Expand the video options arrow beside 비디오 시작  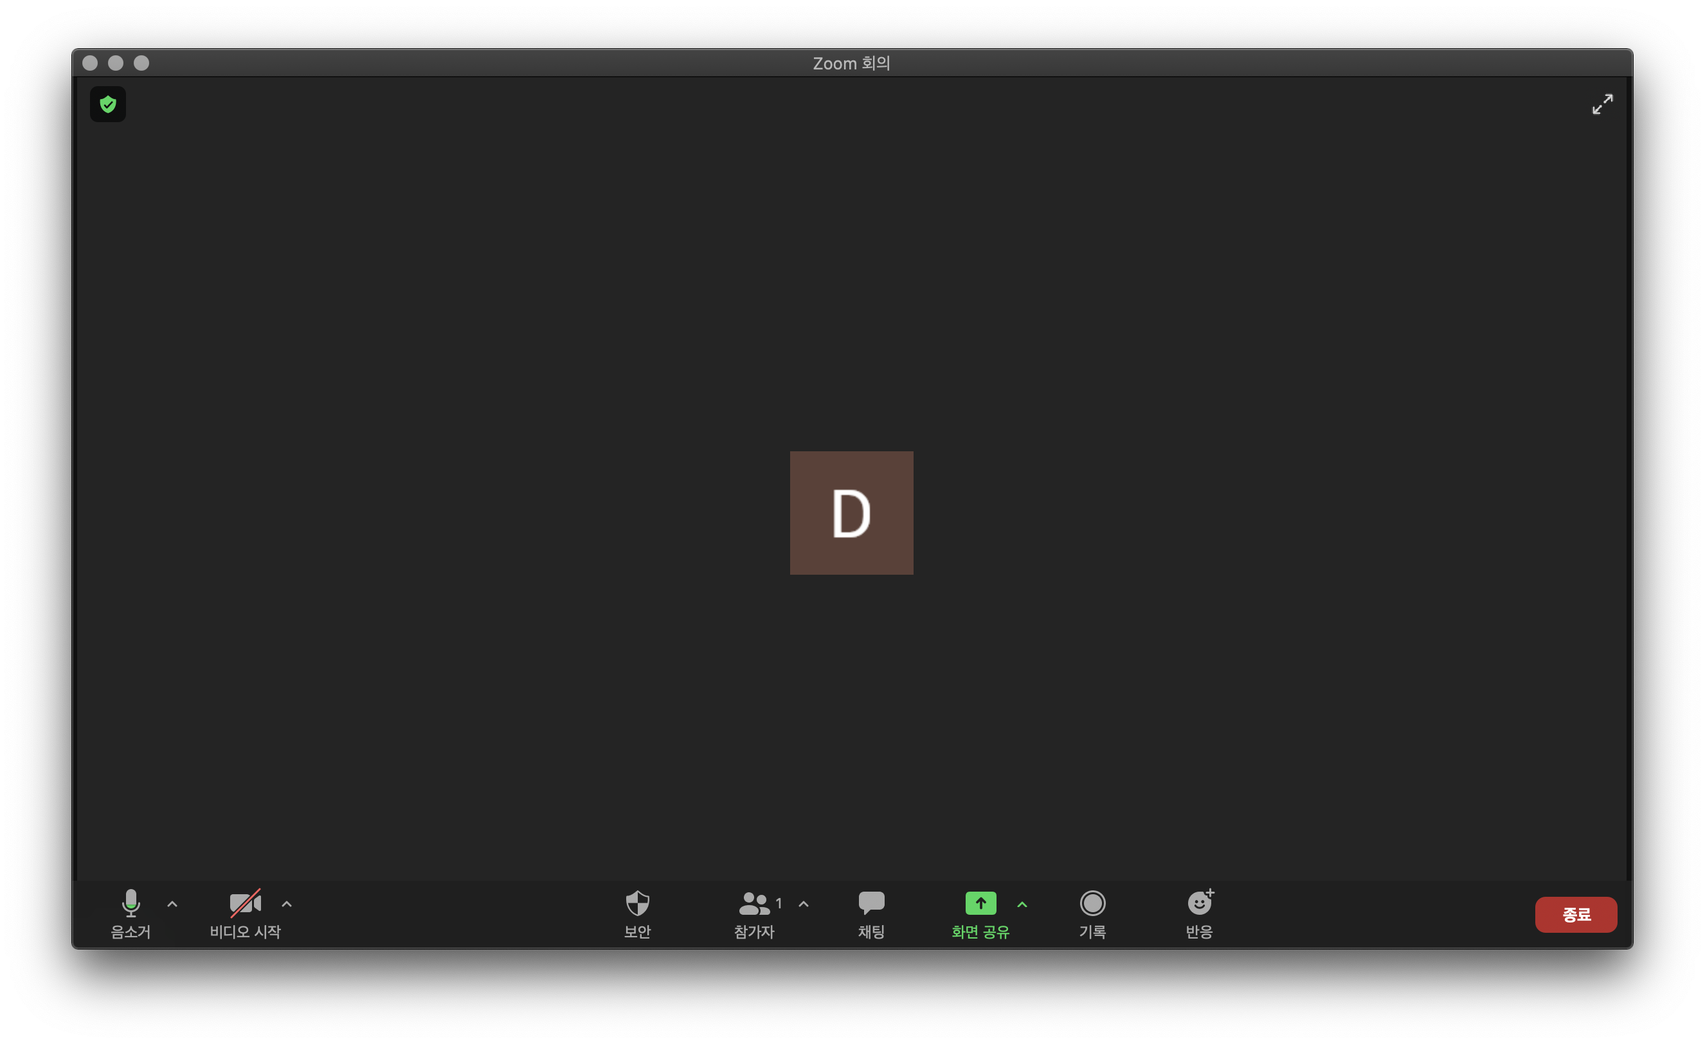[x=287, y=904]
